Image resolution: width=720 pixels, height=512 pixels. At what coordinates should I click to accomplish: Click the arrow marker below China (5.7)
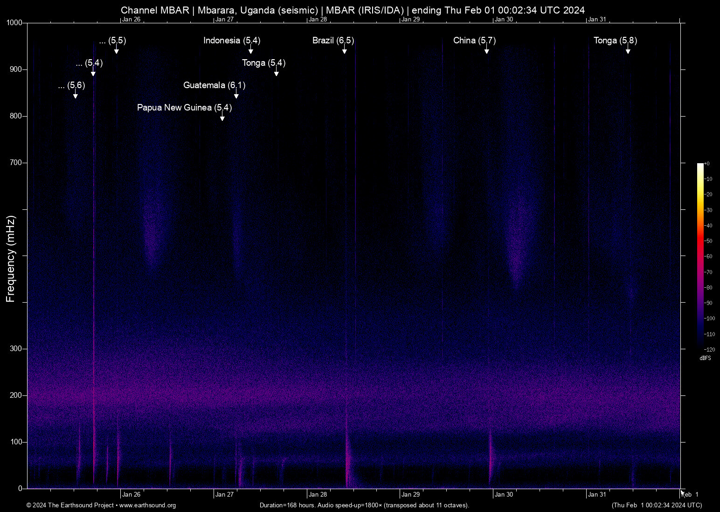click(x=486, y=50)
